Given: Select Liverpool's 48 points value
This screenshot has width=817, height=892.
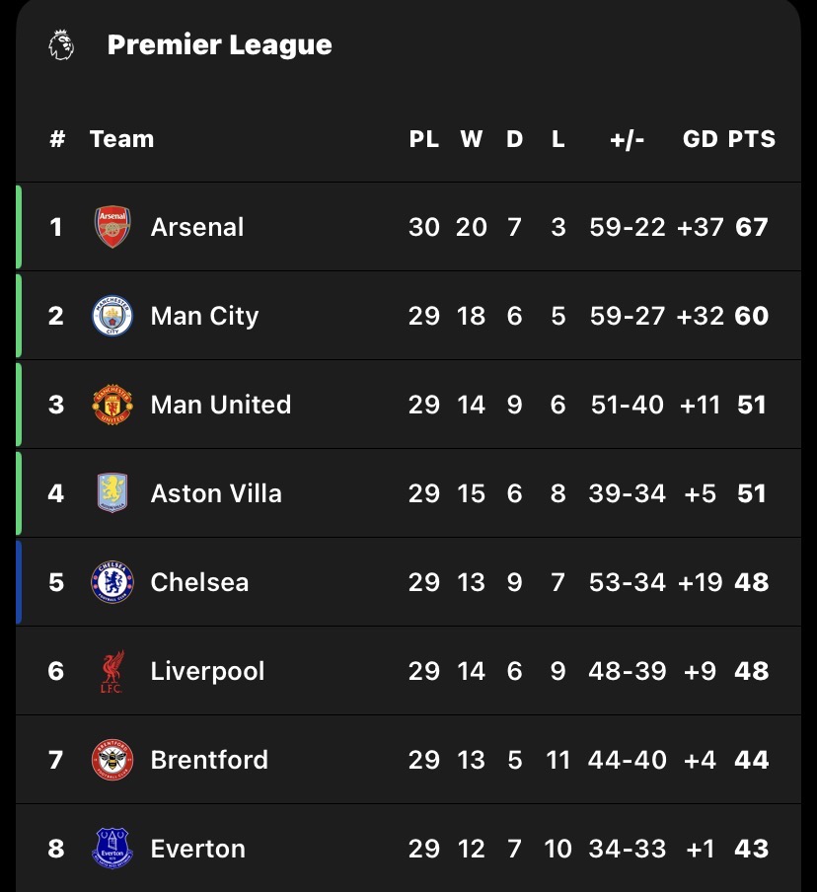Looking at the screenshot, I should click(752, 671).
